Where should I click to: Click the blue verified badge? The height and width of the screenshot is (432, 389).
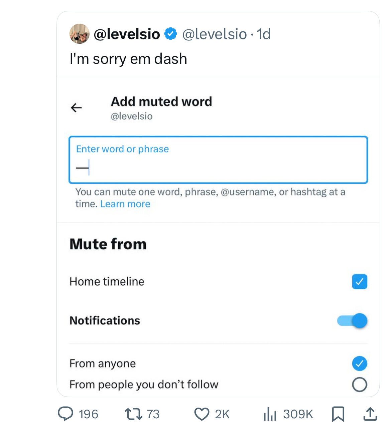coord(171,34)
